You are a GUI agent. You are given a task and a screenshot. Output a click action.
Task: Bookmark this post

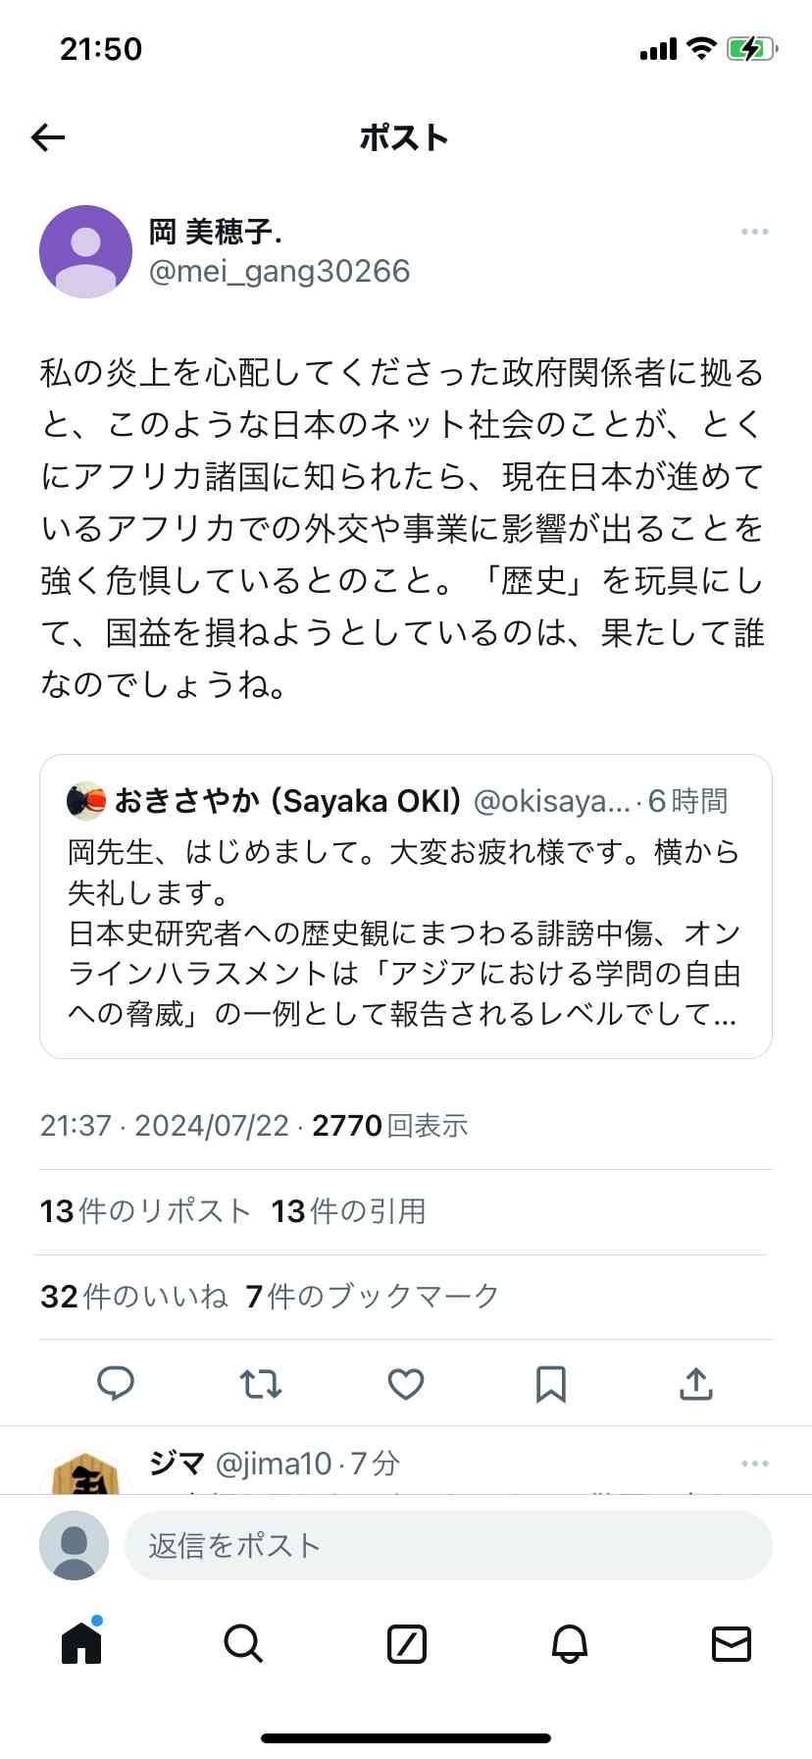coord(551,1383)
